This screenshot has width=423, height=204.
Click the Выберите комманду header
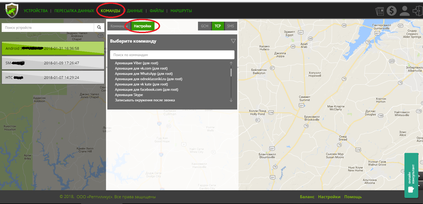[x=133, y=41]
